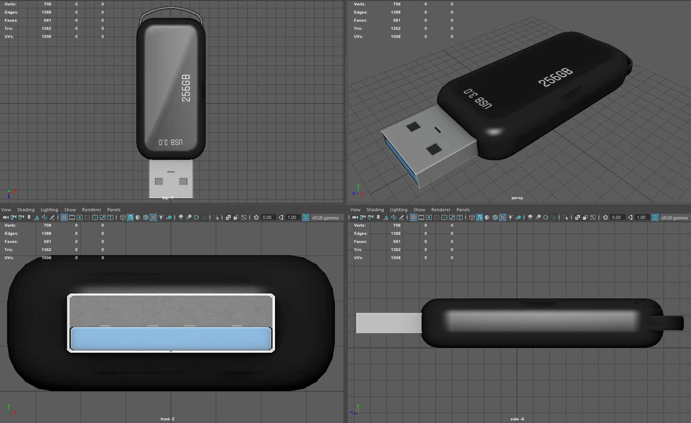Open the Show menu of front view panel
Image resolution: width=691 pixels, height=423 pixels.
pyautogui.click(x=70, y=210)
